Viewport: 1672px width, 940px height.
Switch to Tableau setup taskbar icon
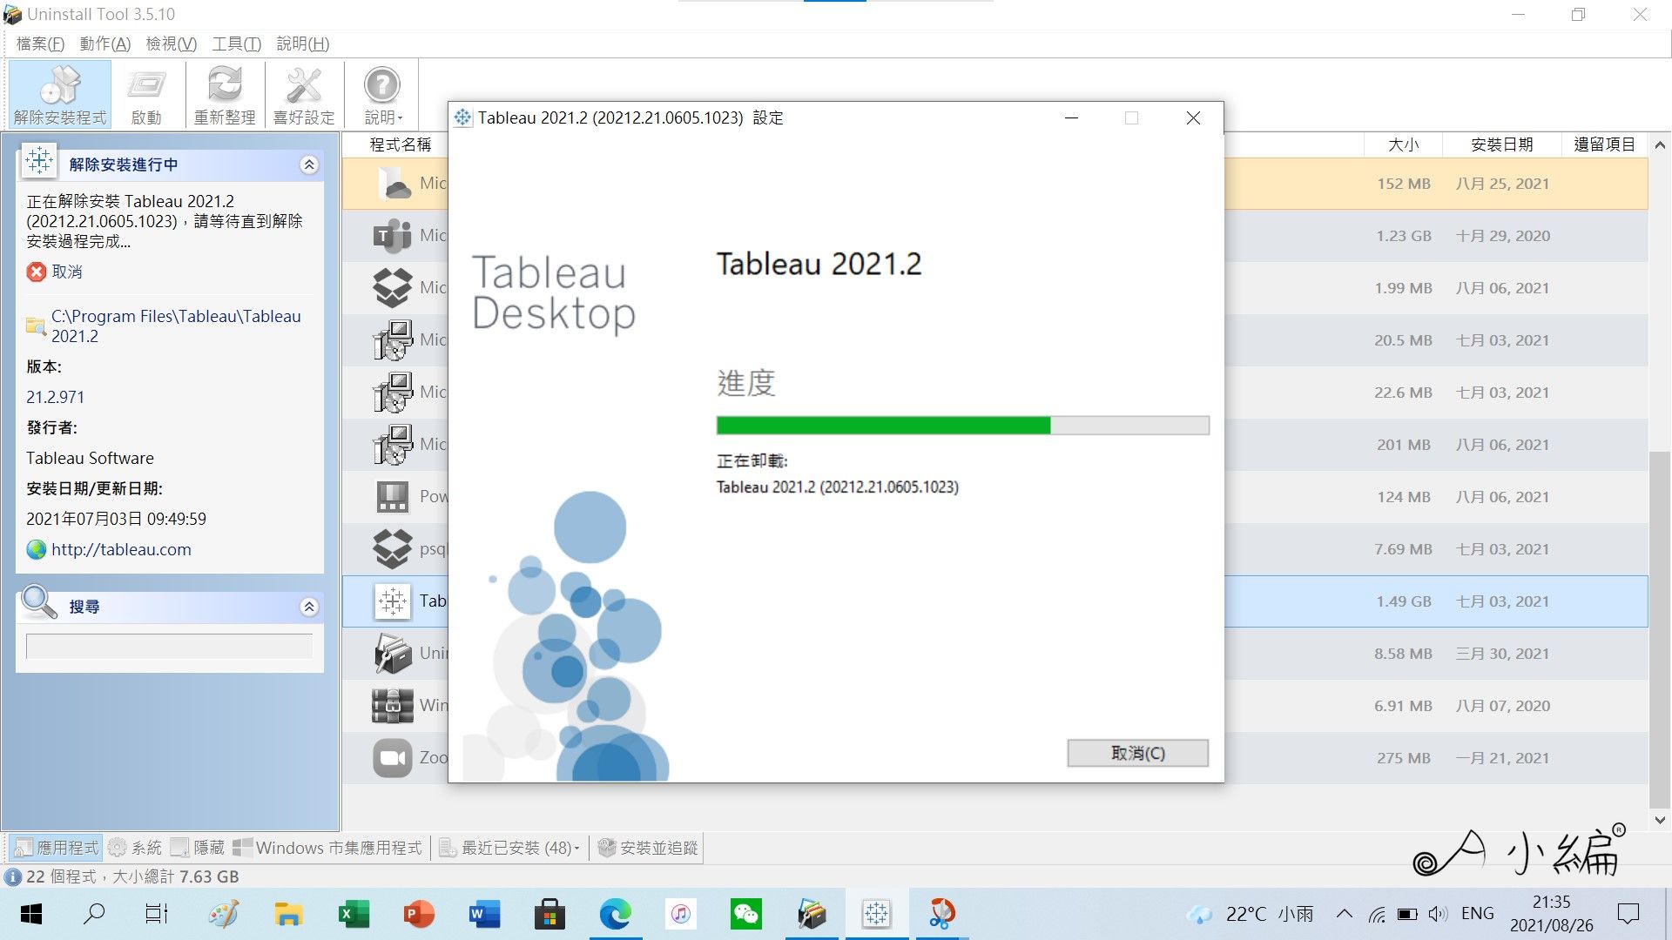click(x=876, y=914)
